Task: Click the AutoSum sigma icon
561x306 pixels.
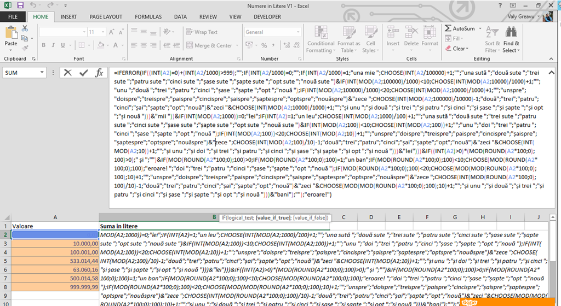Action: pos(448,28)
